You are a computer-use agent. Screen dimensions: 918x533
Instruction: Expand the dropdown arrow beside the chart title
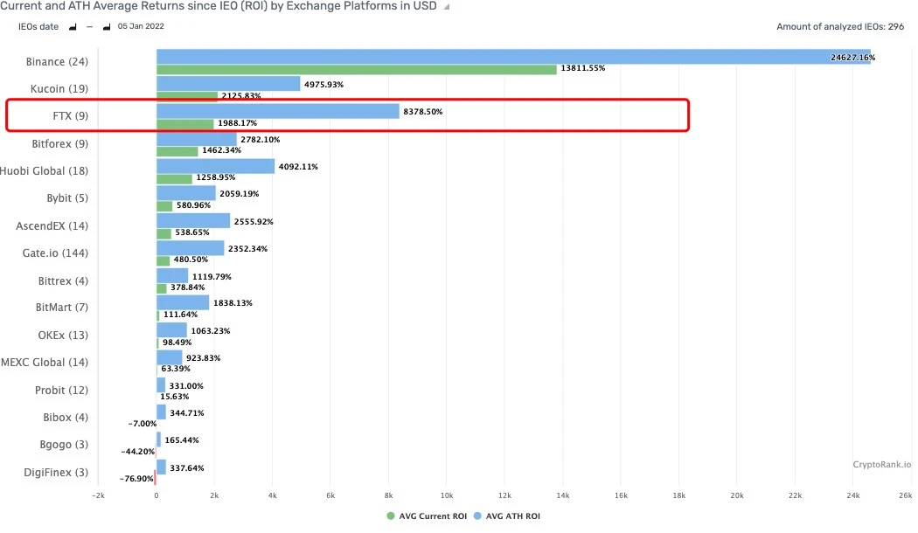pyautogui.click(x=448, y=7)
